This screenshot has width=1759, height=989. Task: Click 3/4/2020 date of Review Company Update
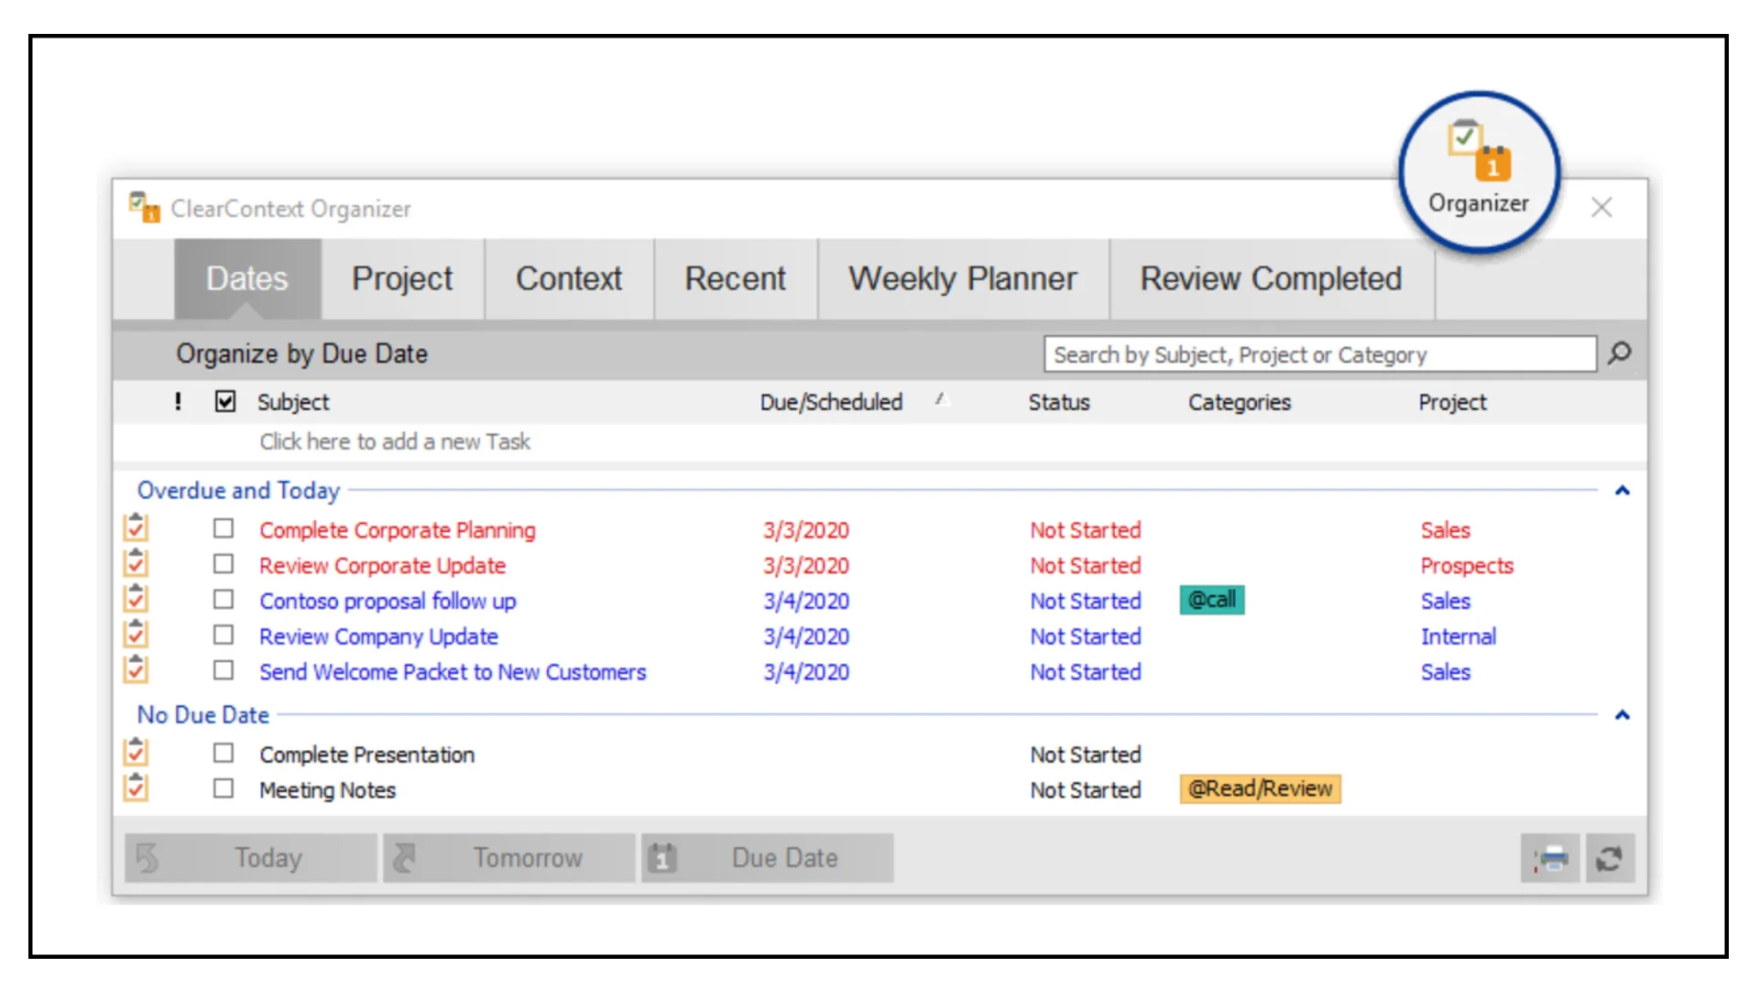[806, 636]
